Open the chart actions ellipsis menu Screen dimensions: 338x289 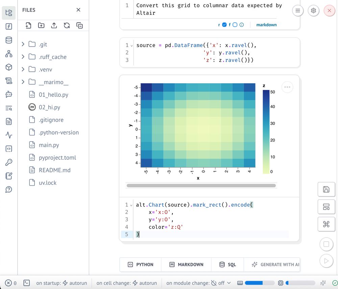(x=287, y=87)
